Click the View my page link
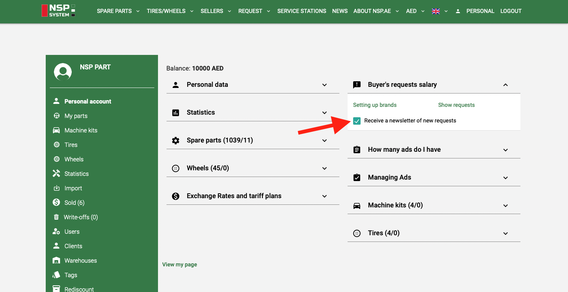Screen dimensions: 568x292 click(x=180, y=265)
